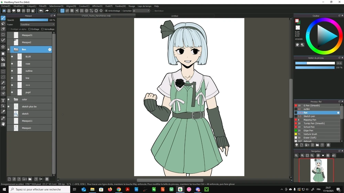Switch to the Untitled document tab
This screenshot has height=193, width=344.
pos(175,16)
